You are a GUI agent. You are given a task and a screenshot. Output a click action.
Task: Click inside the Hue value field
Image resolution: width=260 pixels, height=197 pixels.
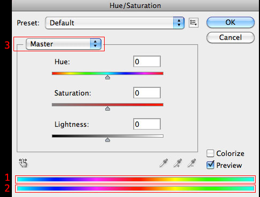point(147,62)
